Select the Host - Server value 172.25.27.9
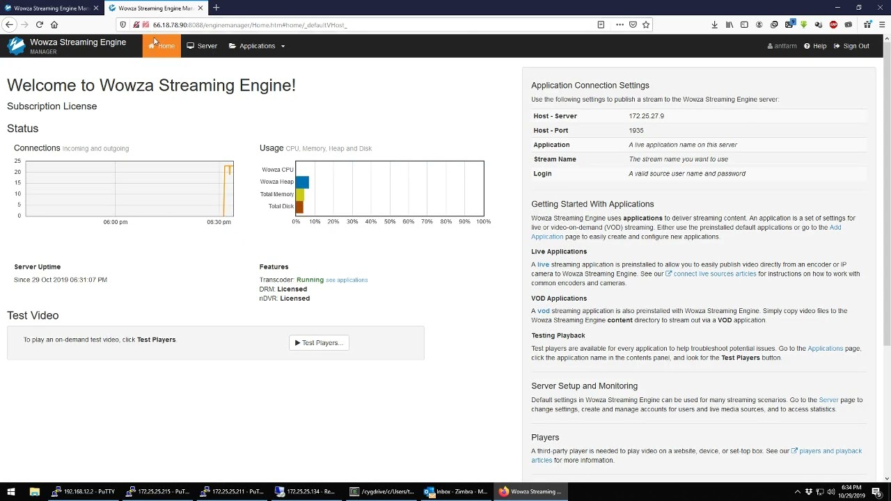The image size is (891, 501). point(646,116)
